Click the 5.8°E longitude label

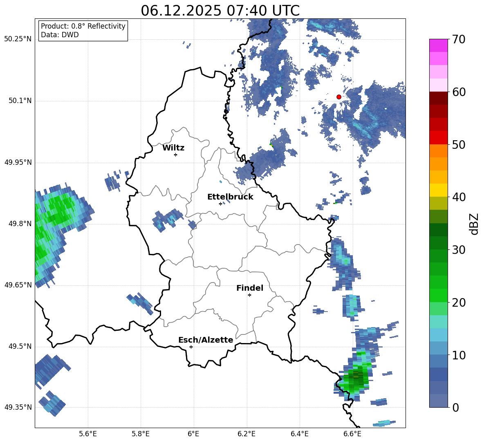pyautogui.click(x=141, y=434)
